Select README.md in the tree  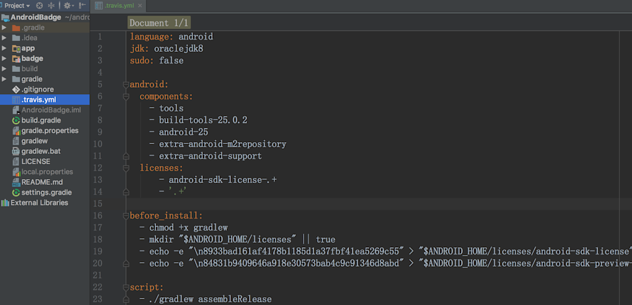click(42, 182)
